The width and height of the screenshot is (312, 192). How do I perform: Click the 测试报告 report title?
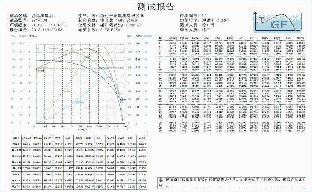pos(156,7)
